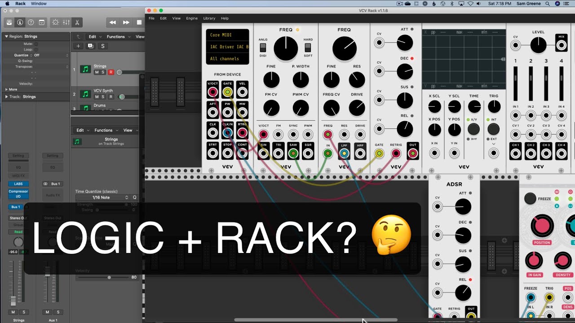Show the Toolbar toggle icon in Logic

42,22
